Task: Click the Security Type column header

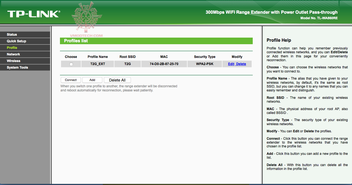Action: tap(205, 57)
